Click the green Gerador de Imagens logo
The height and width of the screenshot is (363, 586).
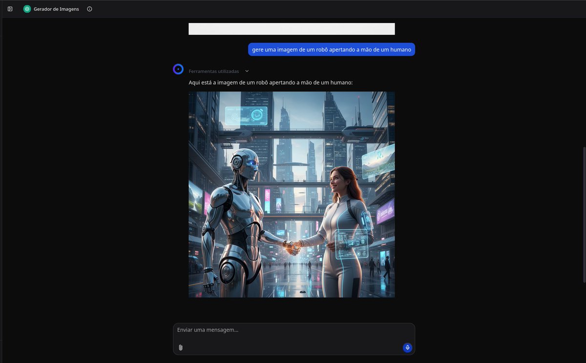click(27, 9)
